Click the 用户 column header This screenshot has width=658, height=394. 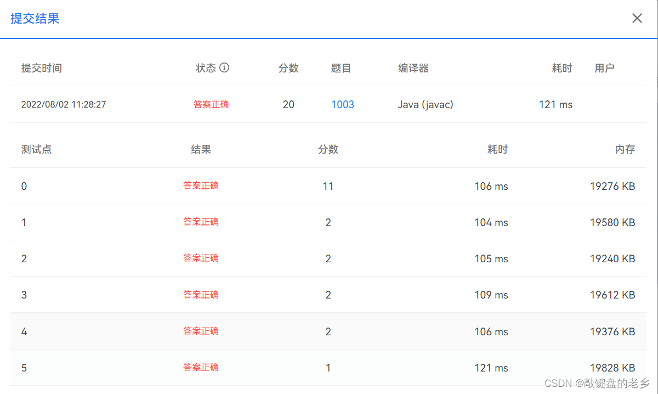pyautogui.click(x=605, y=67)
